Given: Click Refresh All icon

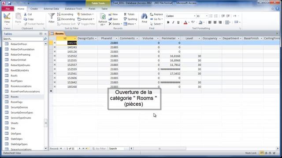Looking at the screenshot, I should coord(103,17).
